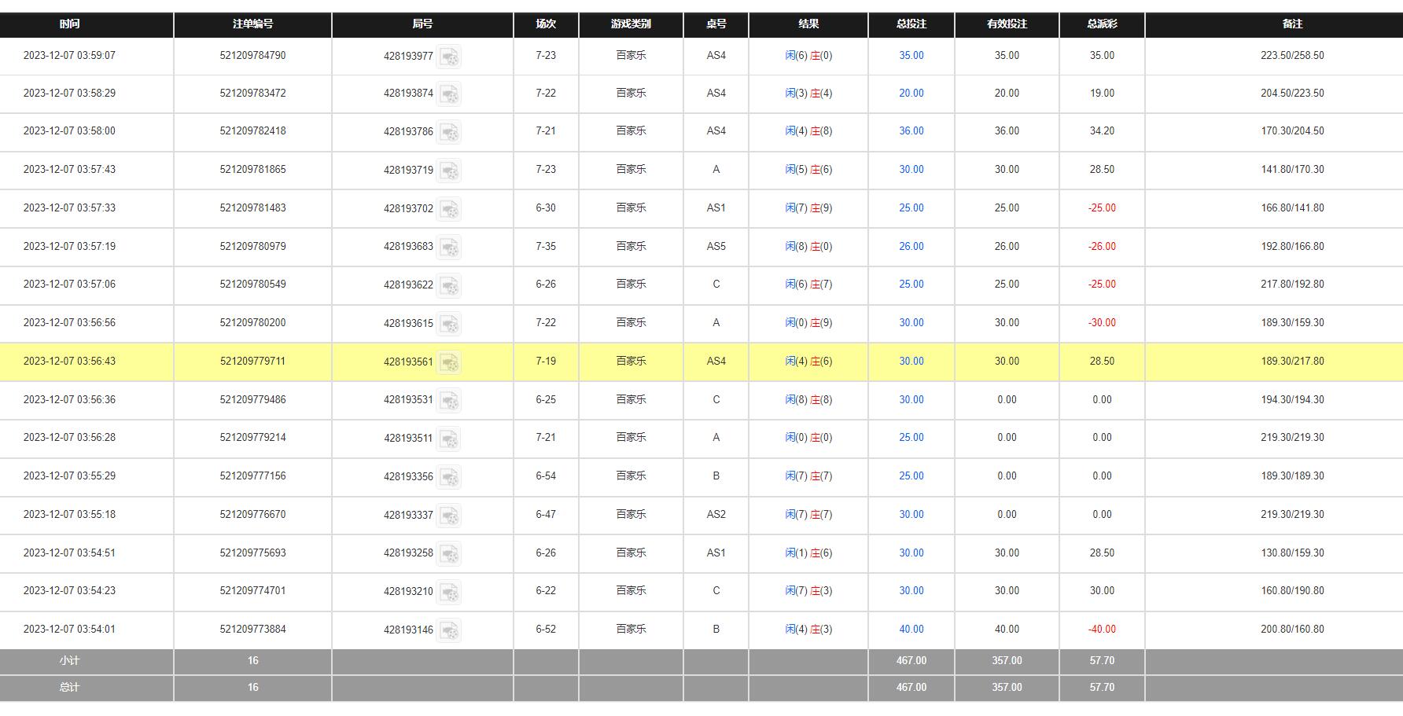Select order number 521209780549
The image size is (1403, 716).
[x=252, y=285]
